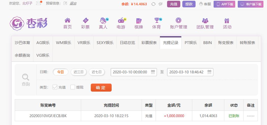Image resolution: width=267 pixels, height=125 pixels.
Task: Click transaction ID 20200310VGFJECBJBK
Action: coord(48,116)
